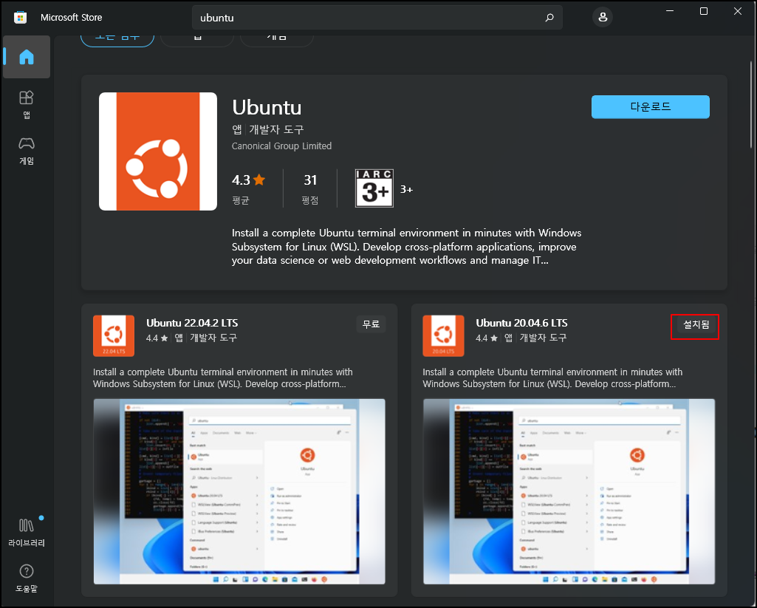Viewport: 757px width, 608px height.
Task: Click the Microsoft Store logo icon
Action: (20, 18)
